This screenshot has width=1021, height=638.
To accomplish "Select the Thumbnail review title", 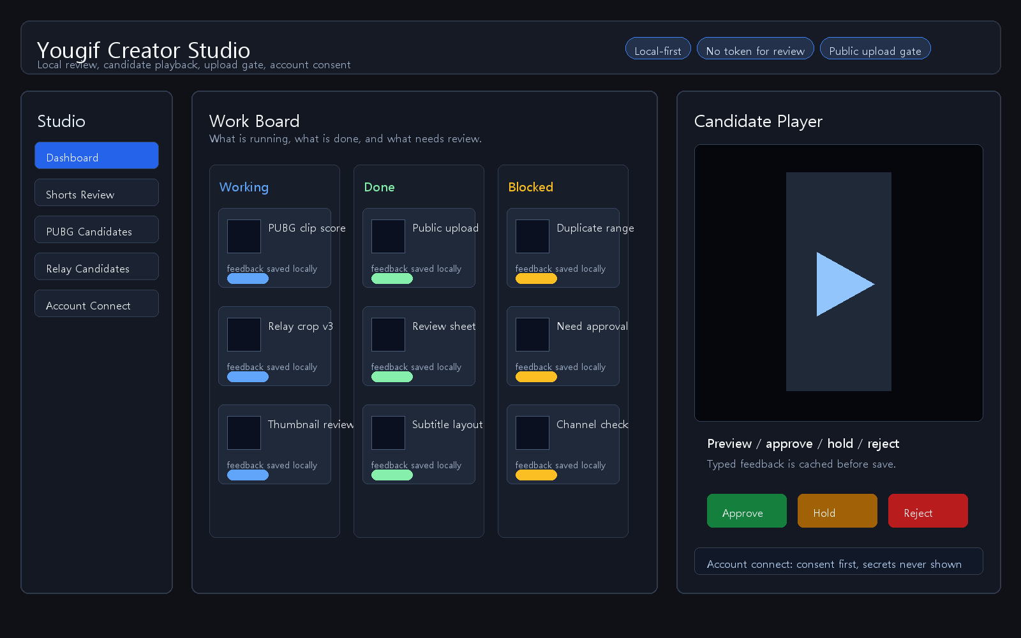I will tap(311, 424).
